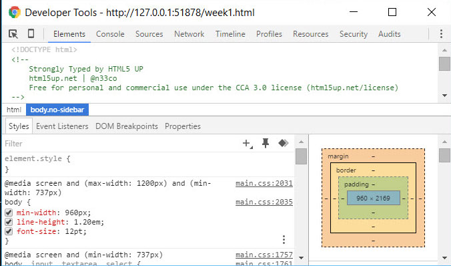Screen dimensions: 451x266
Task: Click the pin toggle element state icon
Action: 266,143
